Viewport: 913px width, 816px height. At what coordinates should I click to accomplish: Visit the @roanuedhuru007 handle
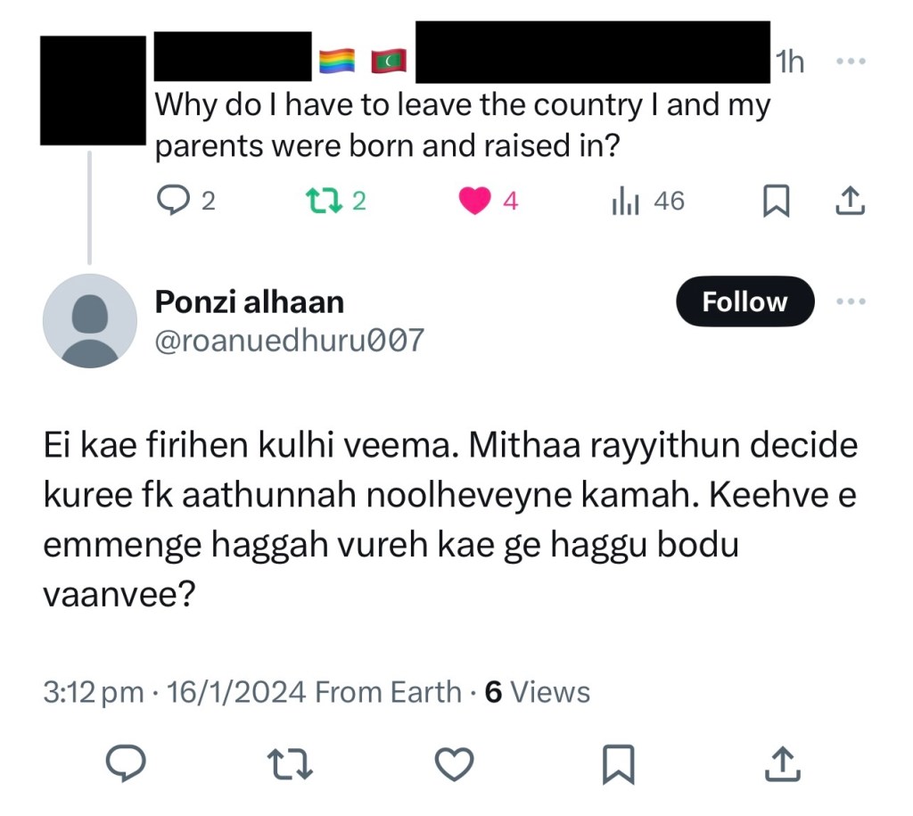(289, 340)
